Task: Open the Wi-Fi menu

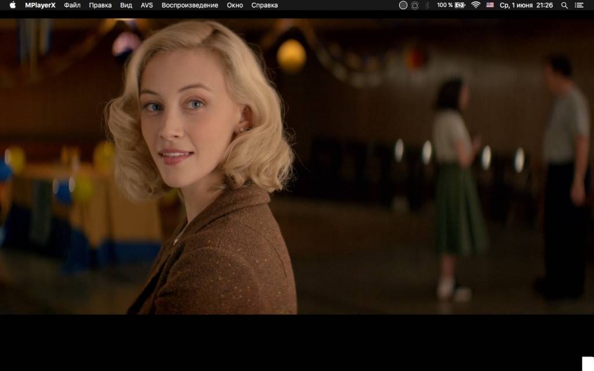Action: [476, 5]
